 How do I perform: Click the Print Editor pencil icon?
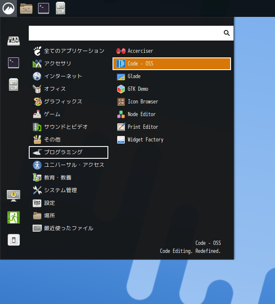(121, 127)
